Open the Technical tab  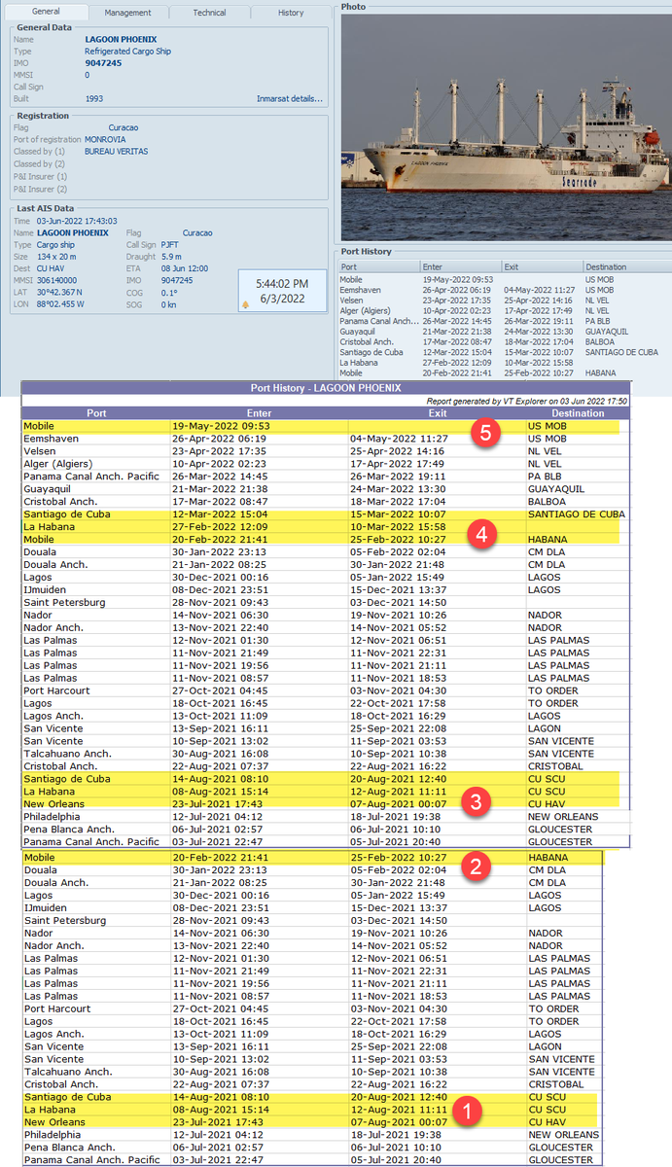[209, 13]
